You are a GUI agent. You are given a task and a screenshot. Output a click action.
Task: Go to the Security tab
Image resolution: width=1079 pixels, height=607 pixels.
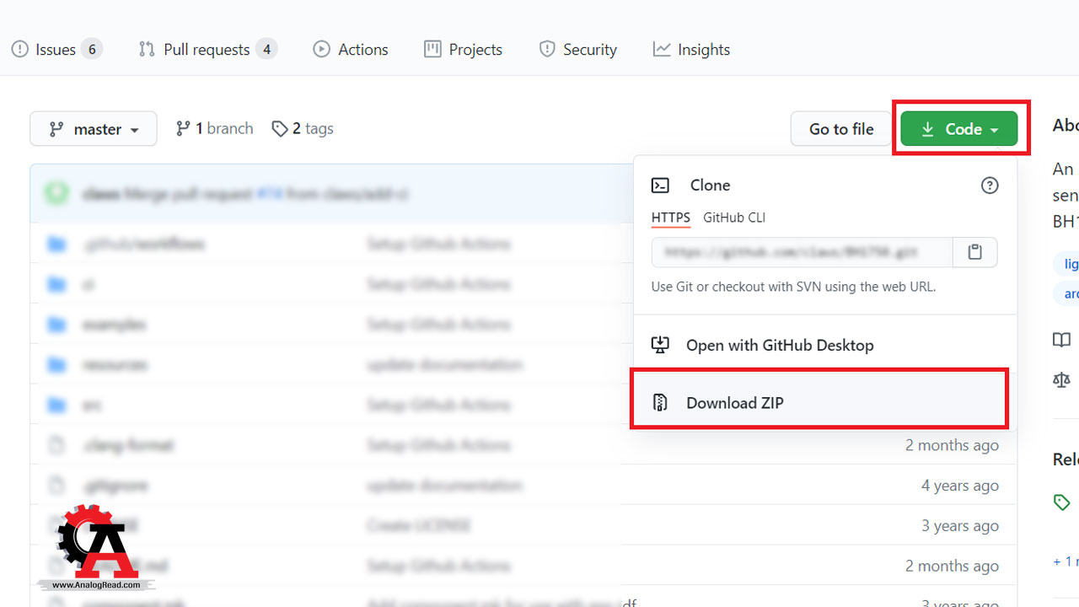click(577, 50)
